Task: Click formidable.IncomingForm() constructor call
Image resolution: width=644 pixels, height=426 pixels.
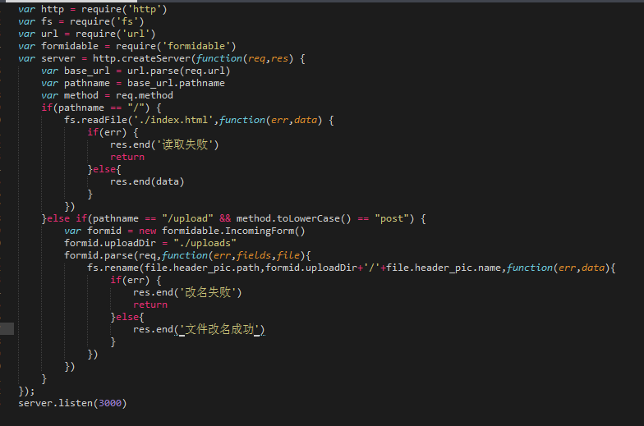Action: coord(233,231)
